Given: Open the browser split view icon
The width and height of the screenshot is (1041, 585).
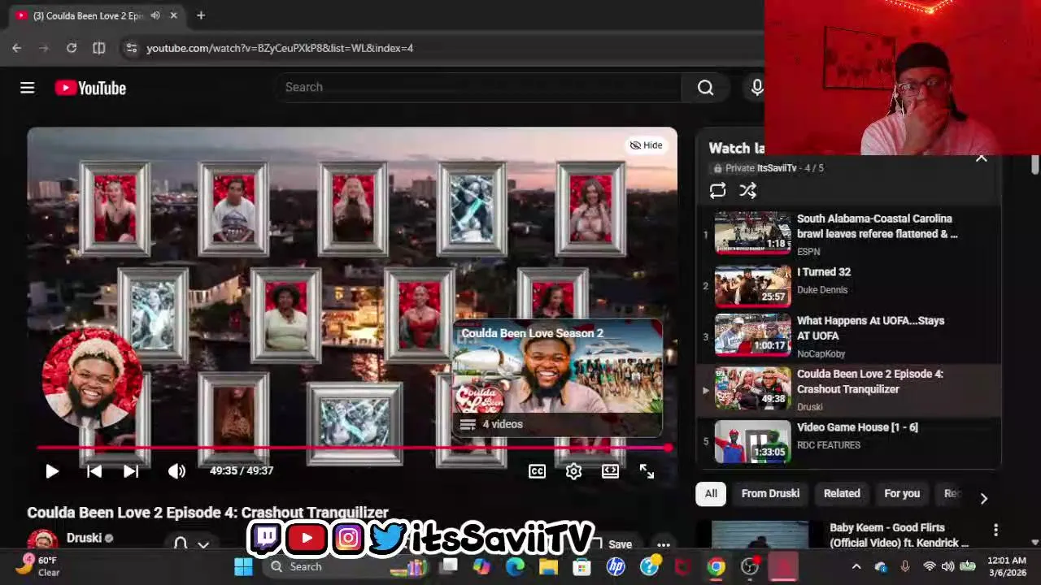Looking at the screenshot, I should [99, 48].
